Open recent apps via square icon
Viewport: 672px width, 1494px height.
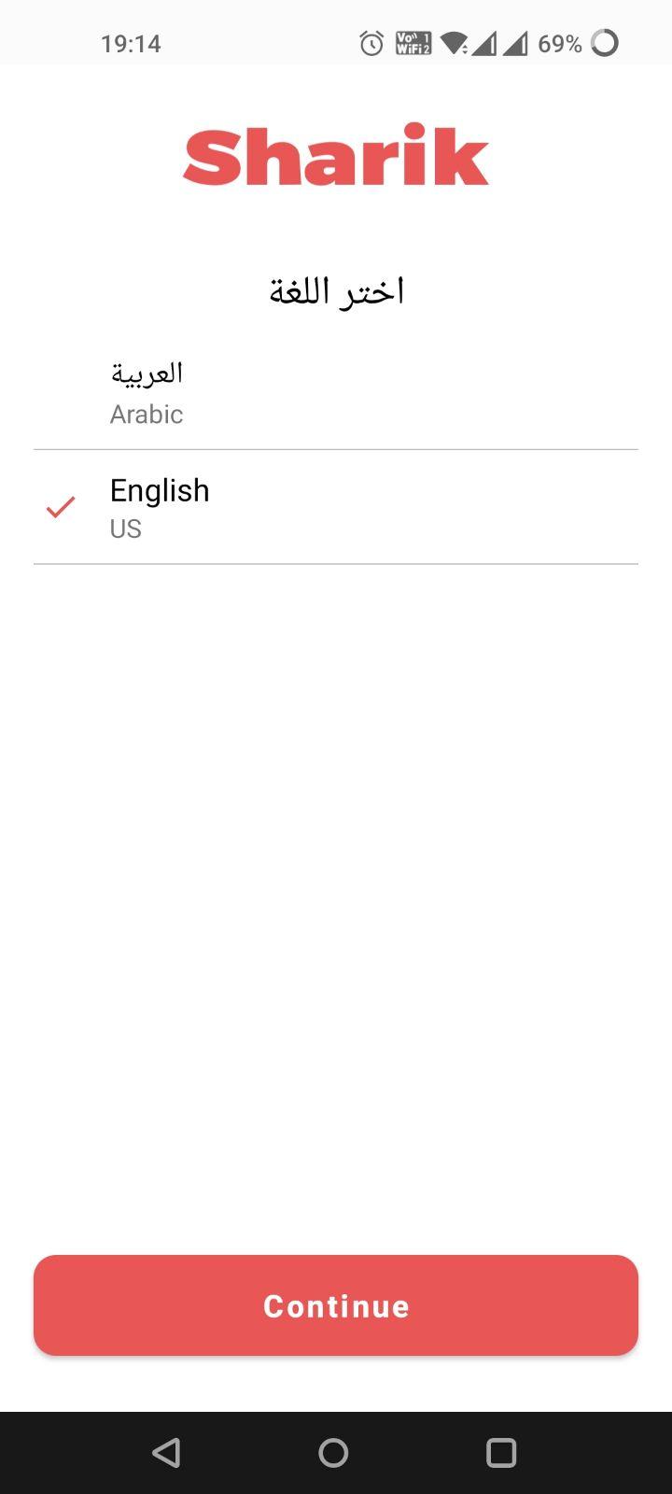pos(501,1452)
